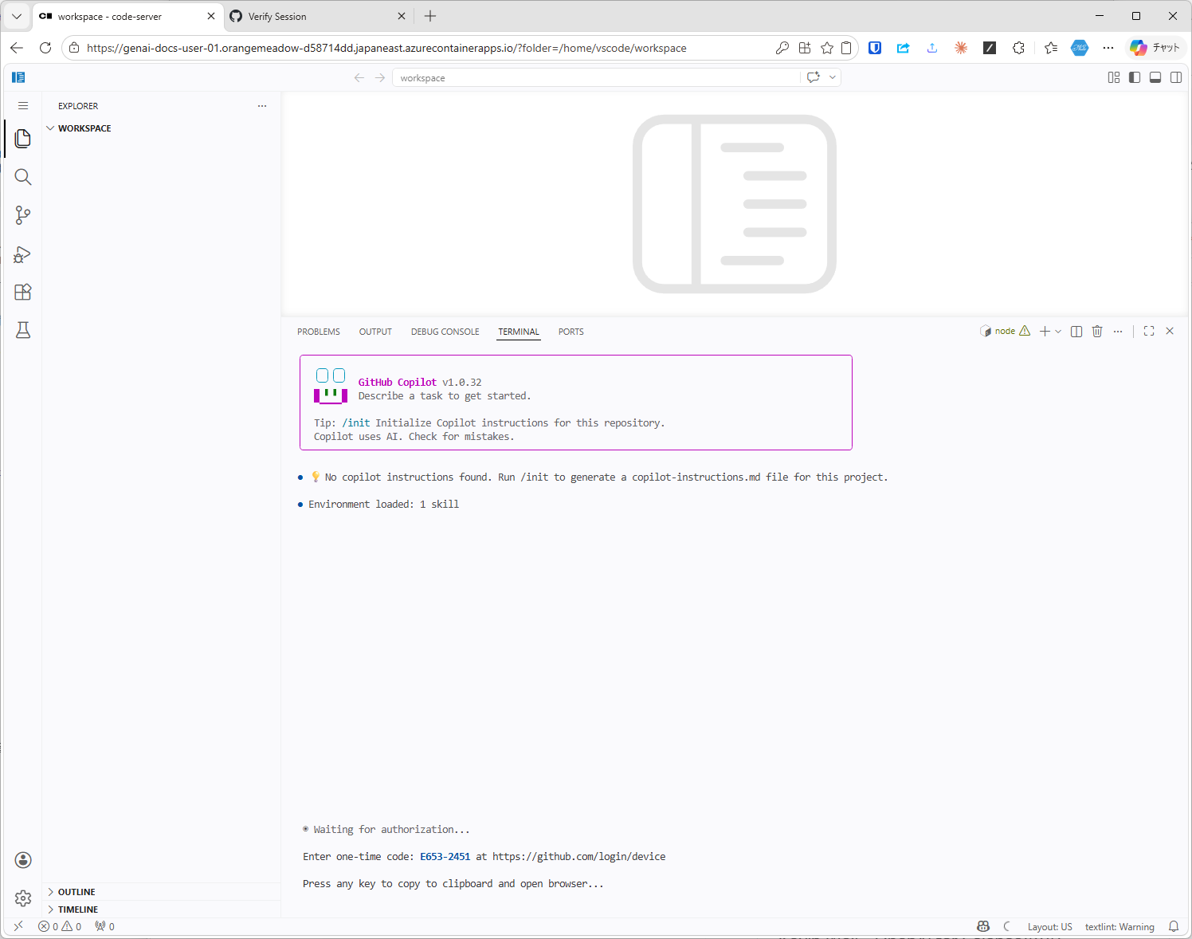Open the Source Control view

point(23,215)
